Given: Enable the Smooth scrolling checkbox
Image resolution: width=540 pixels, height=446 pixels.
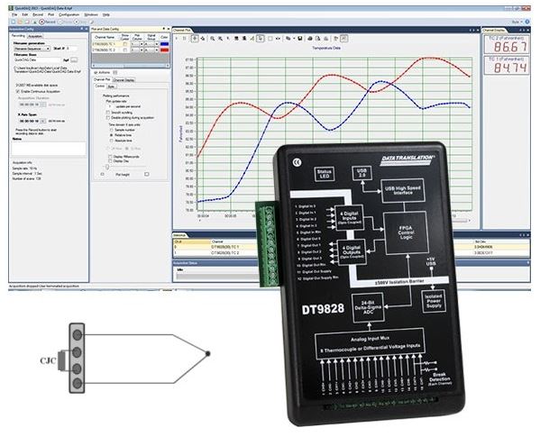Looking at the screenshot, I should (108, 113).
